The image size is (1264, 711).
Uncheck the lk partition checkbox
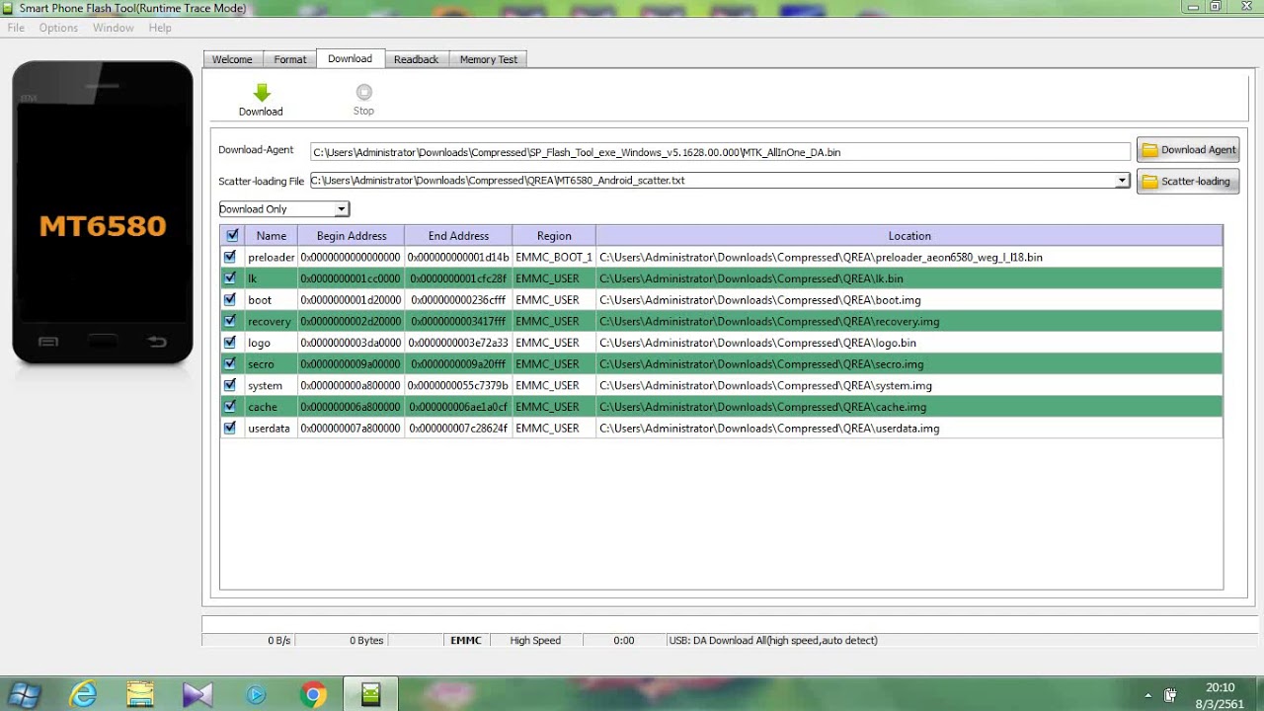230,278
